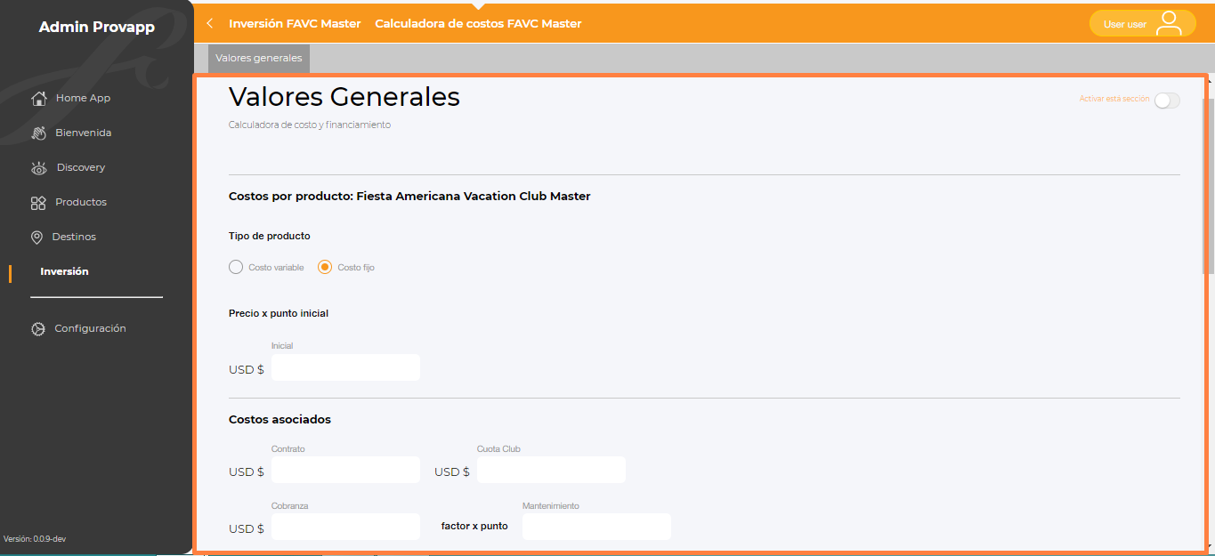This screenshot has height=556, width=1215.
Task: Click the Tipo de producto label
Action: click(270, 236)
